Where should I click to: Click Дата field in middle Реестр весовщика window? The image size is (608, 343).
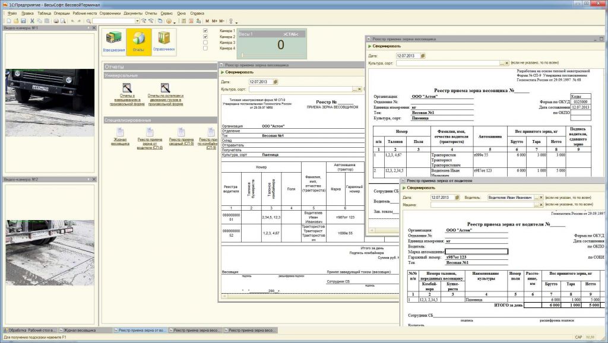tap(261, 82)
